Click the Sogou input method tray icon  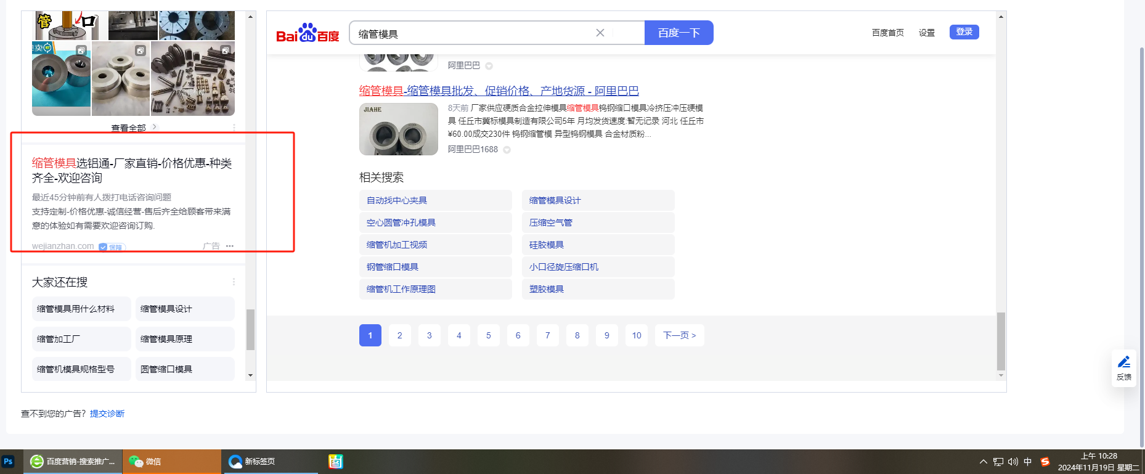pyautogui.click(x=1045, y=462)
